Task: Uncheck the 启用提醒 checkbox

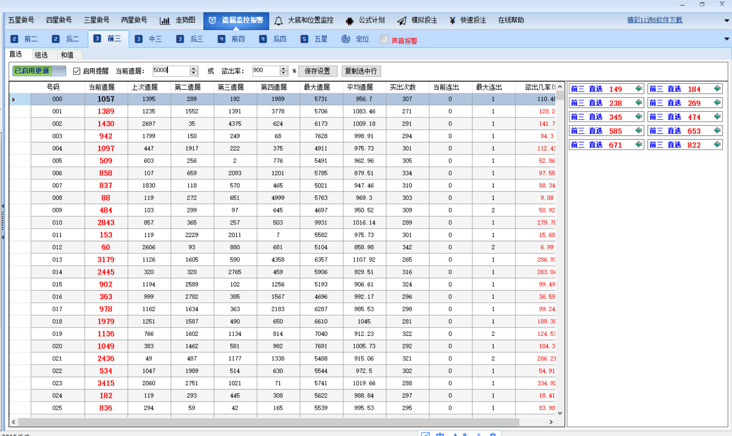Action: click(77, 71)
